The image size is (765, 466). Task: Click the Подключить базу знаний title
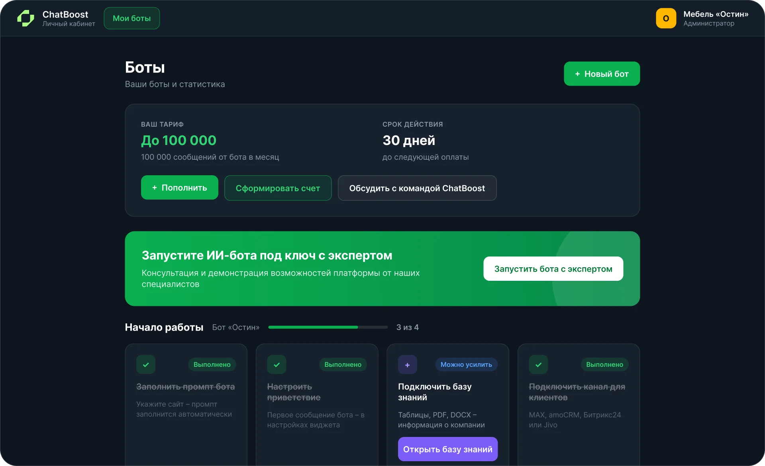click(x=435, y=392)
